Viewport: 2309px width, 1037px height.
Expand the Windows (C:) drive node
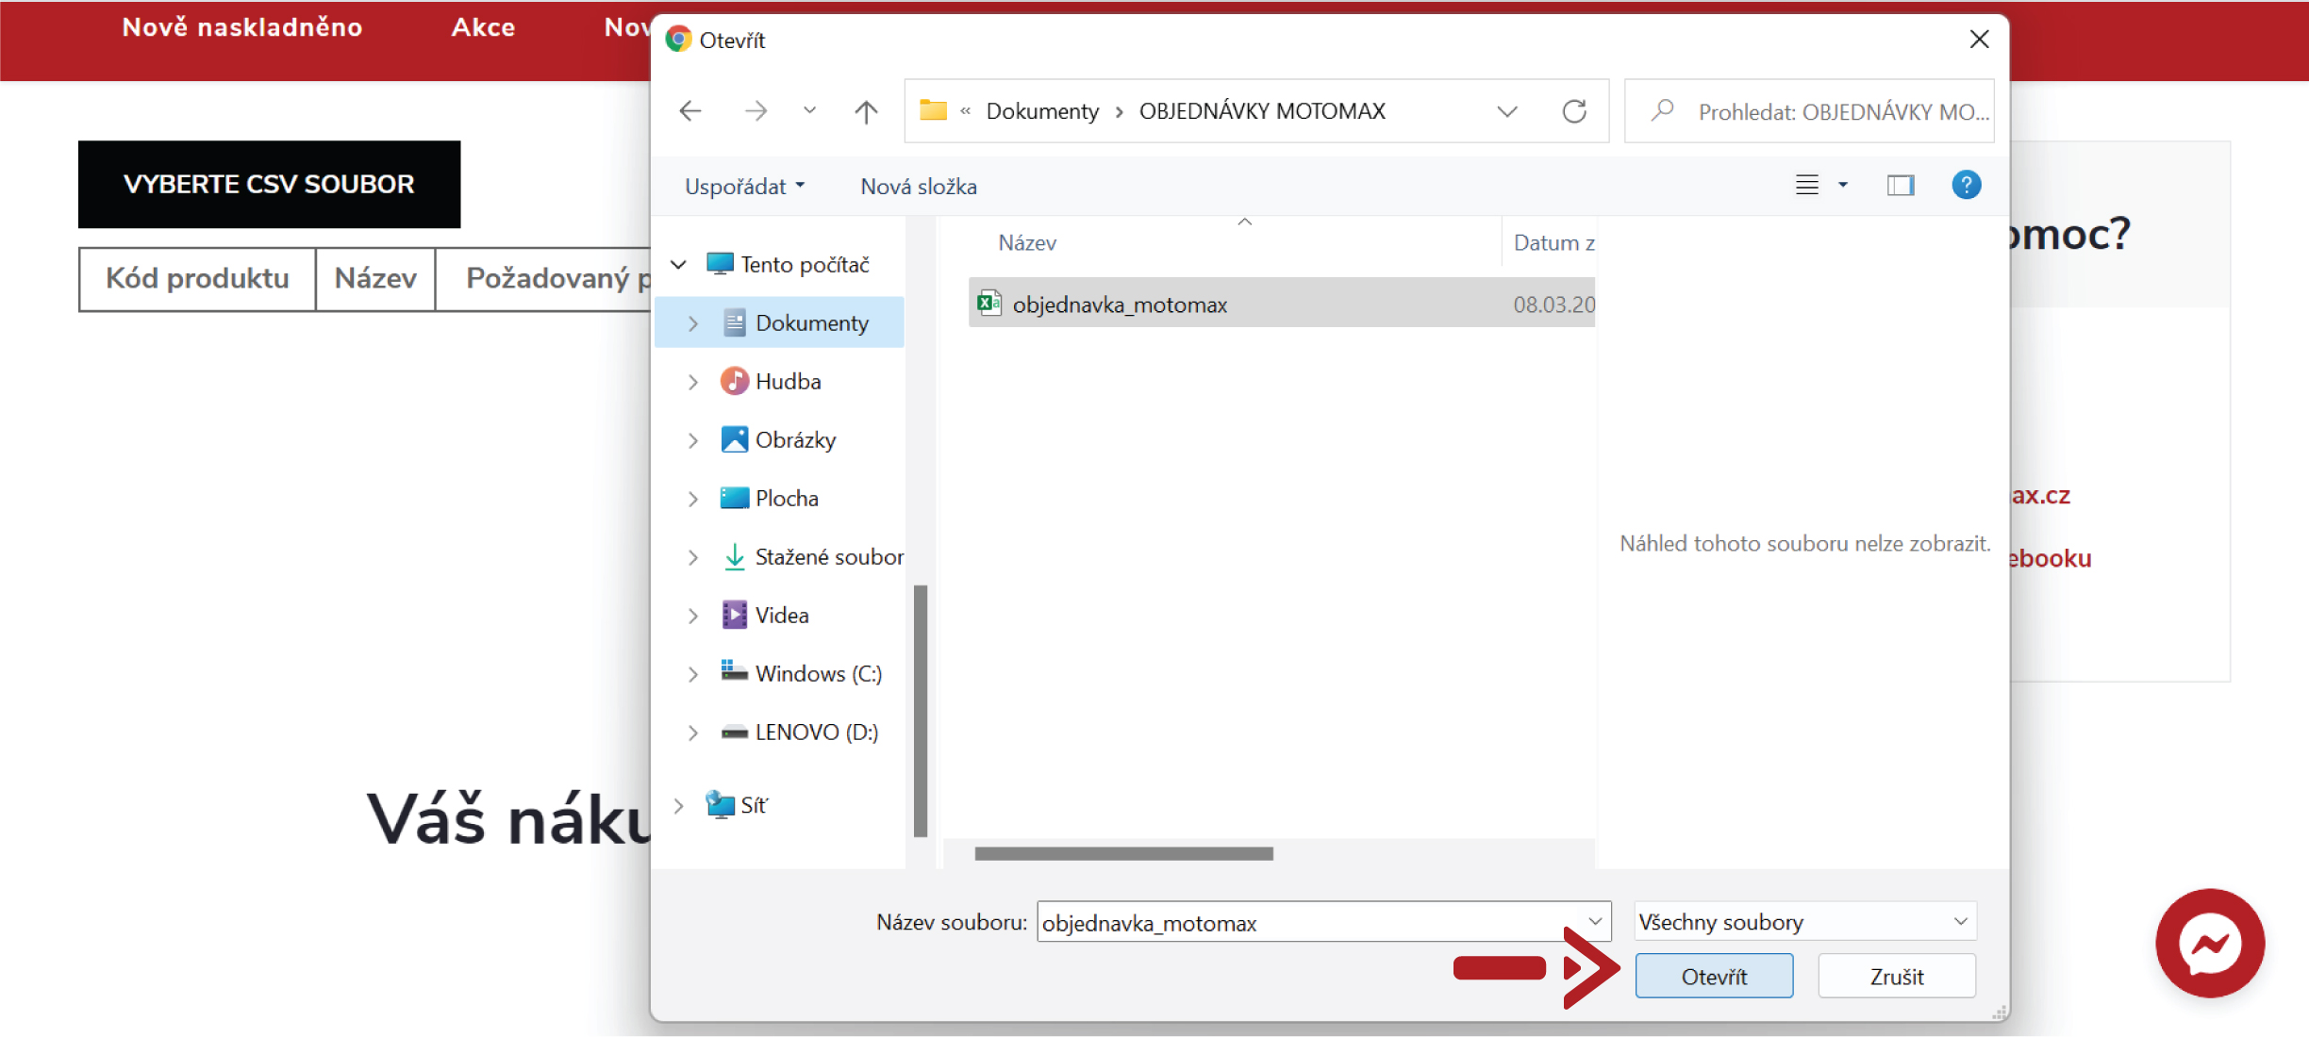[693, 674]
